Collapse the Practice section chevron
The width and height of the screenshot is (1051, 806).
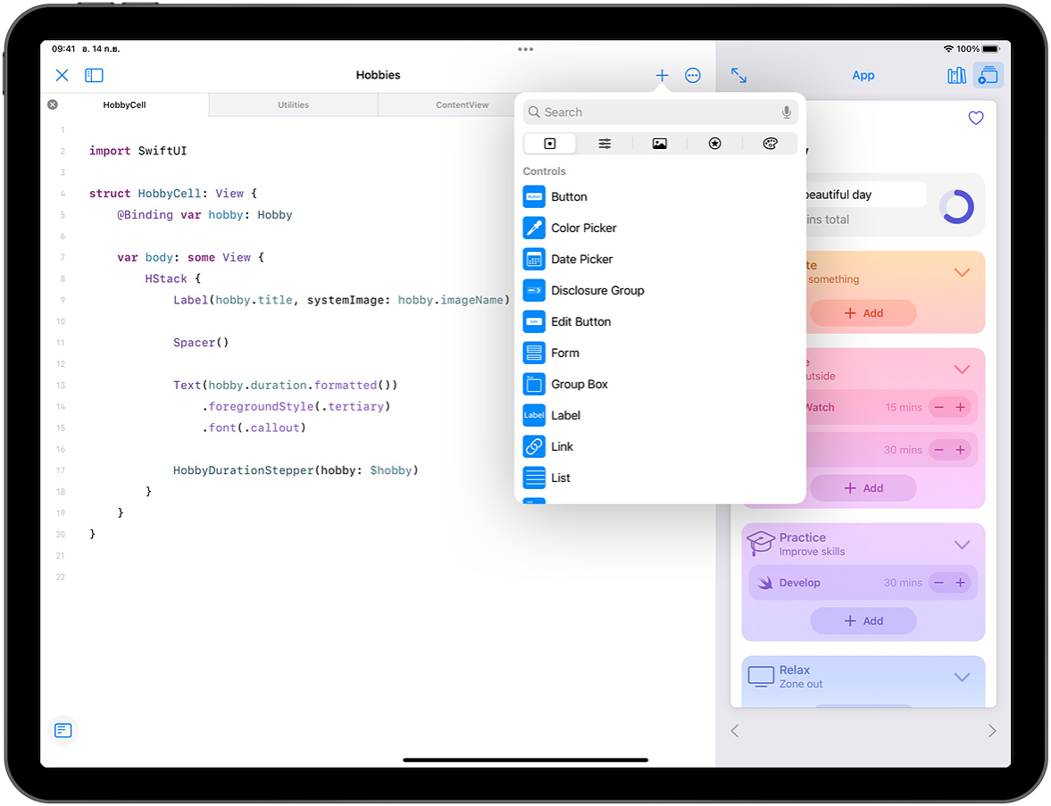[x=962, y=544]
